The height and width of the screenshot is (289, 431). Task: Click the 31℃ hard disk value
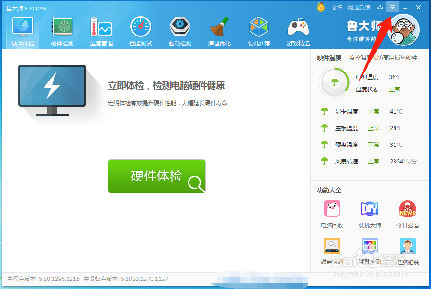click(396, 144)
